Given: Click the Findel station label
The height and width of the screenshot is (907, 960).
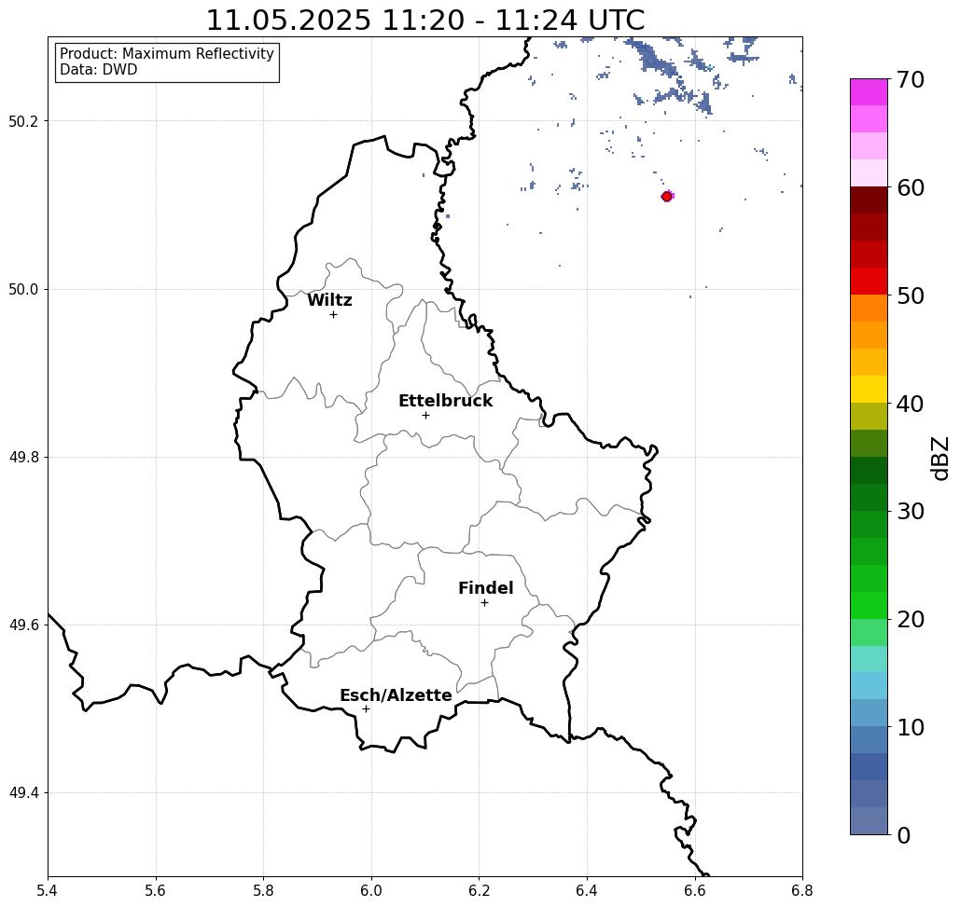Looking at the screenshot, I should tap(485, 588).
